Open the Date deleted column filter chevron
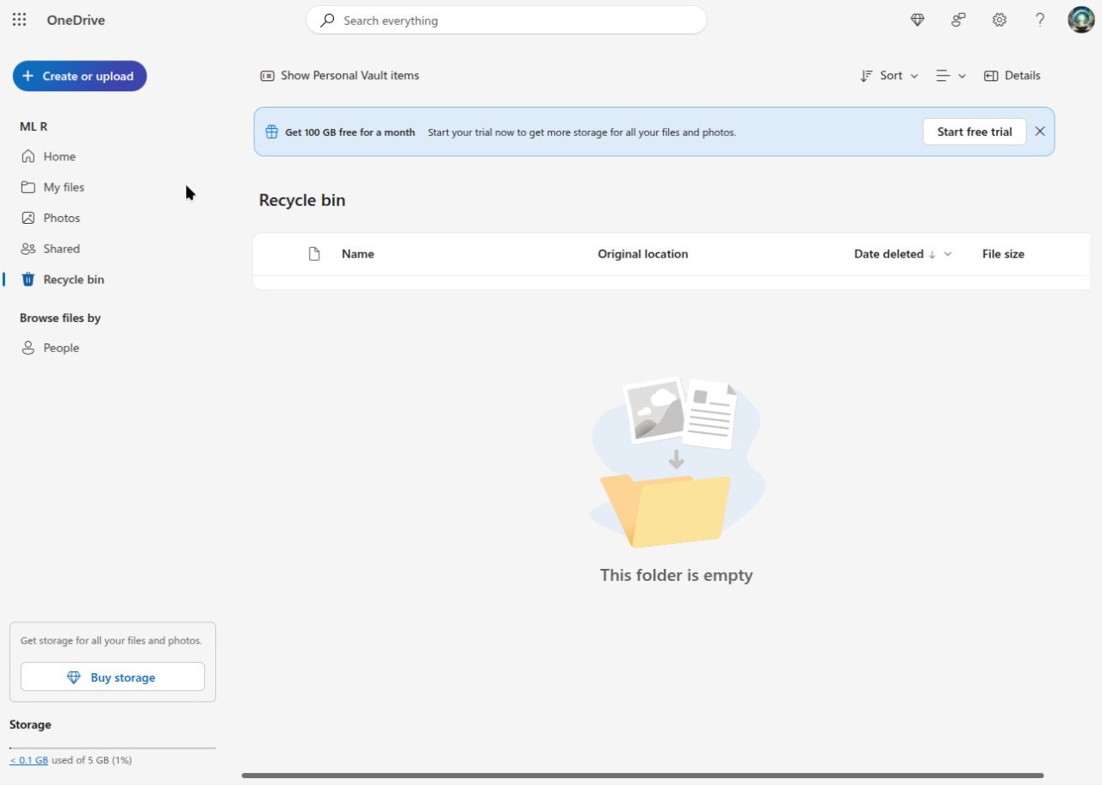 coord(948,254)
